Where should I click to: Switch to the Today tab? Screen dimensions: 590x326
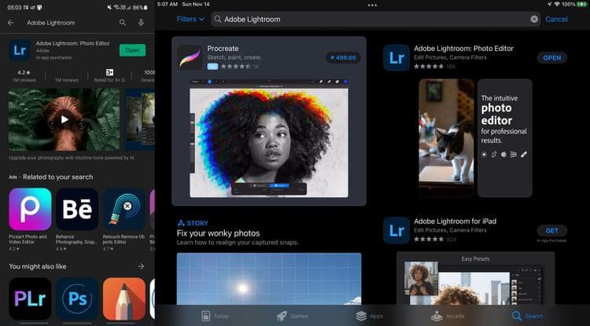point(215,316)
